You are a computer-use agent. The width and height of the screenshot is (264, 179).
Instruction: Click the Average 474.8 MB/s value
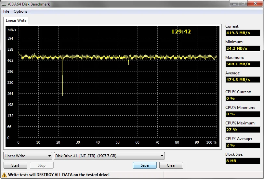pos(243,80)
